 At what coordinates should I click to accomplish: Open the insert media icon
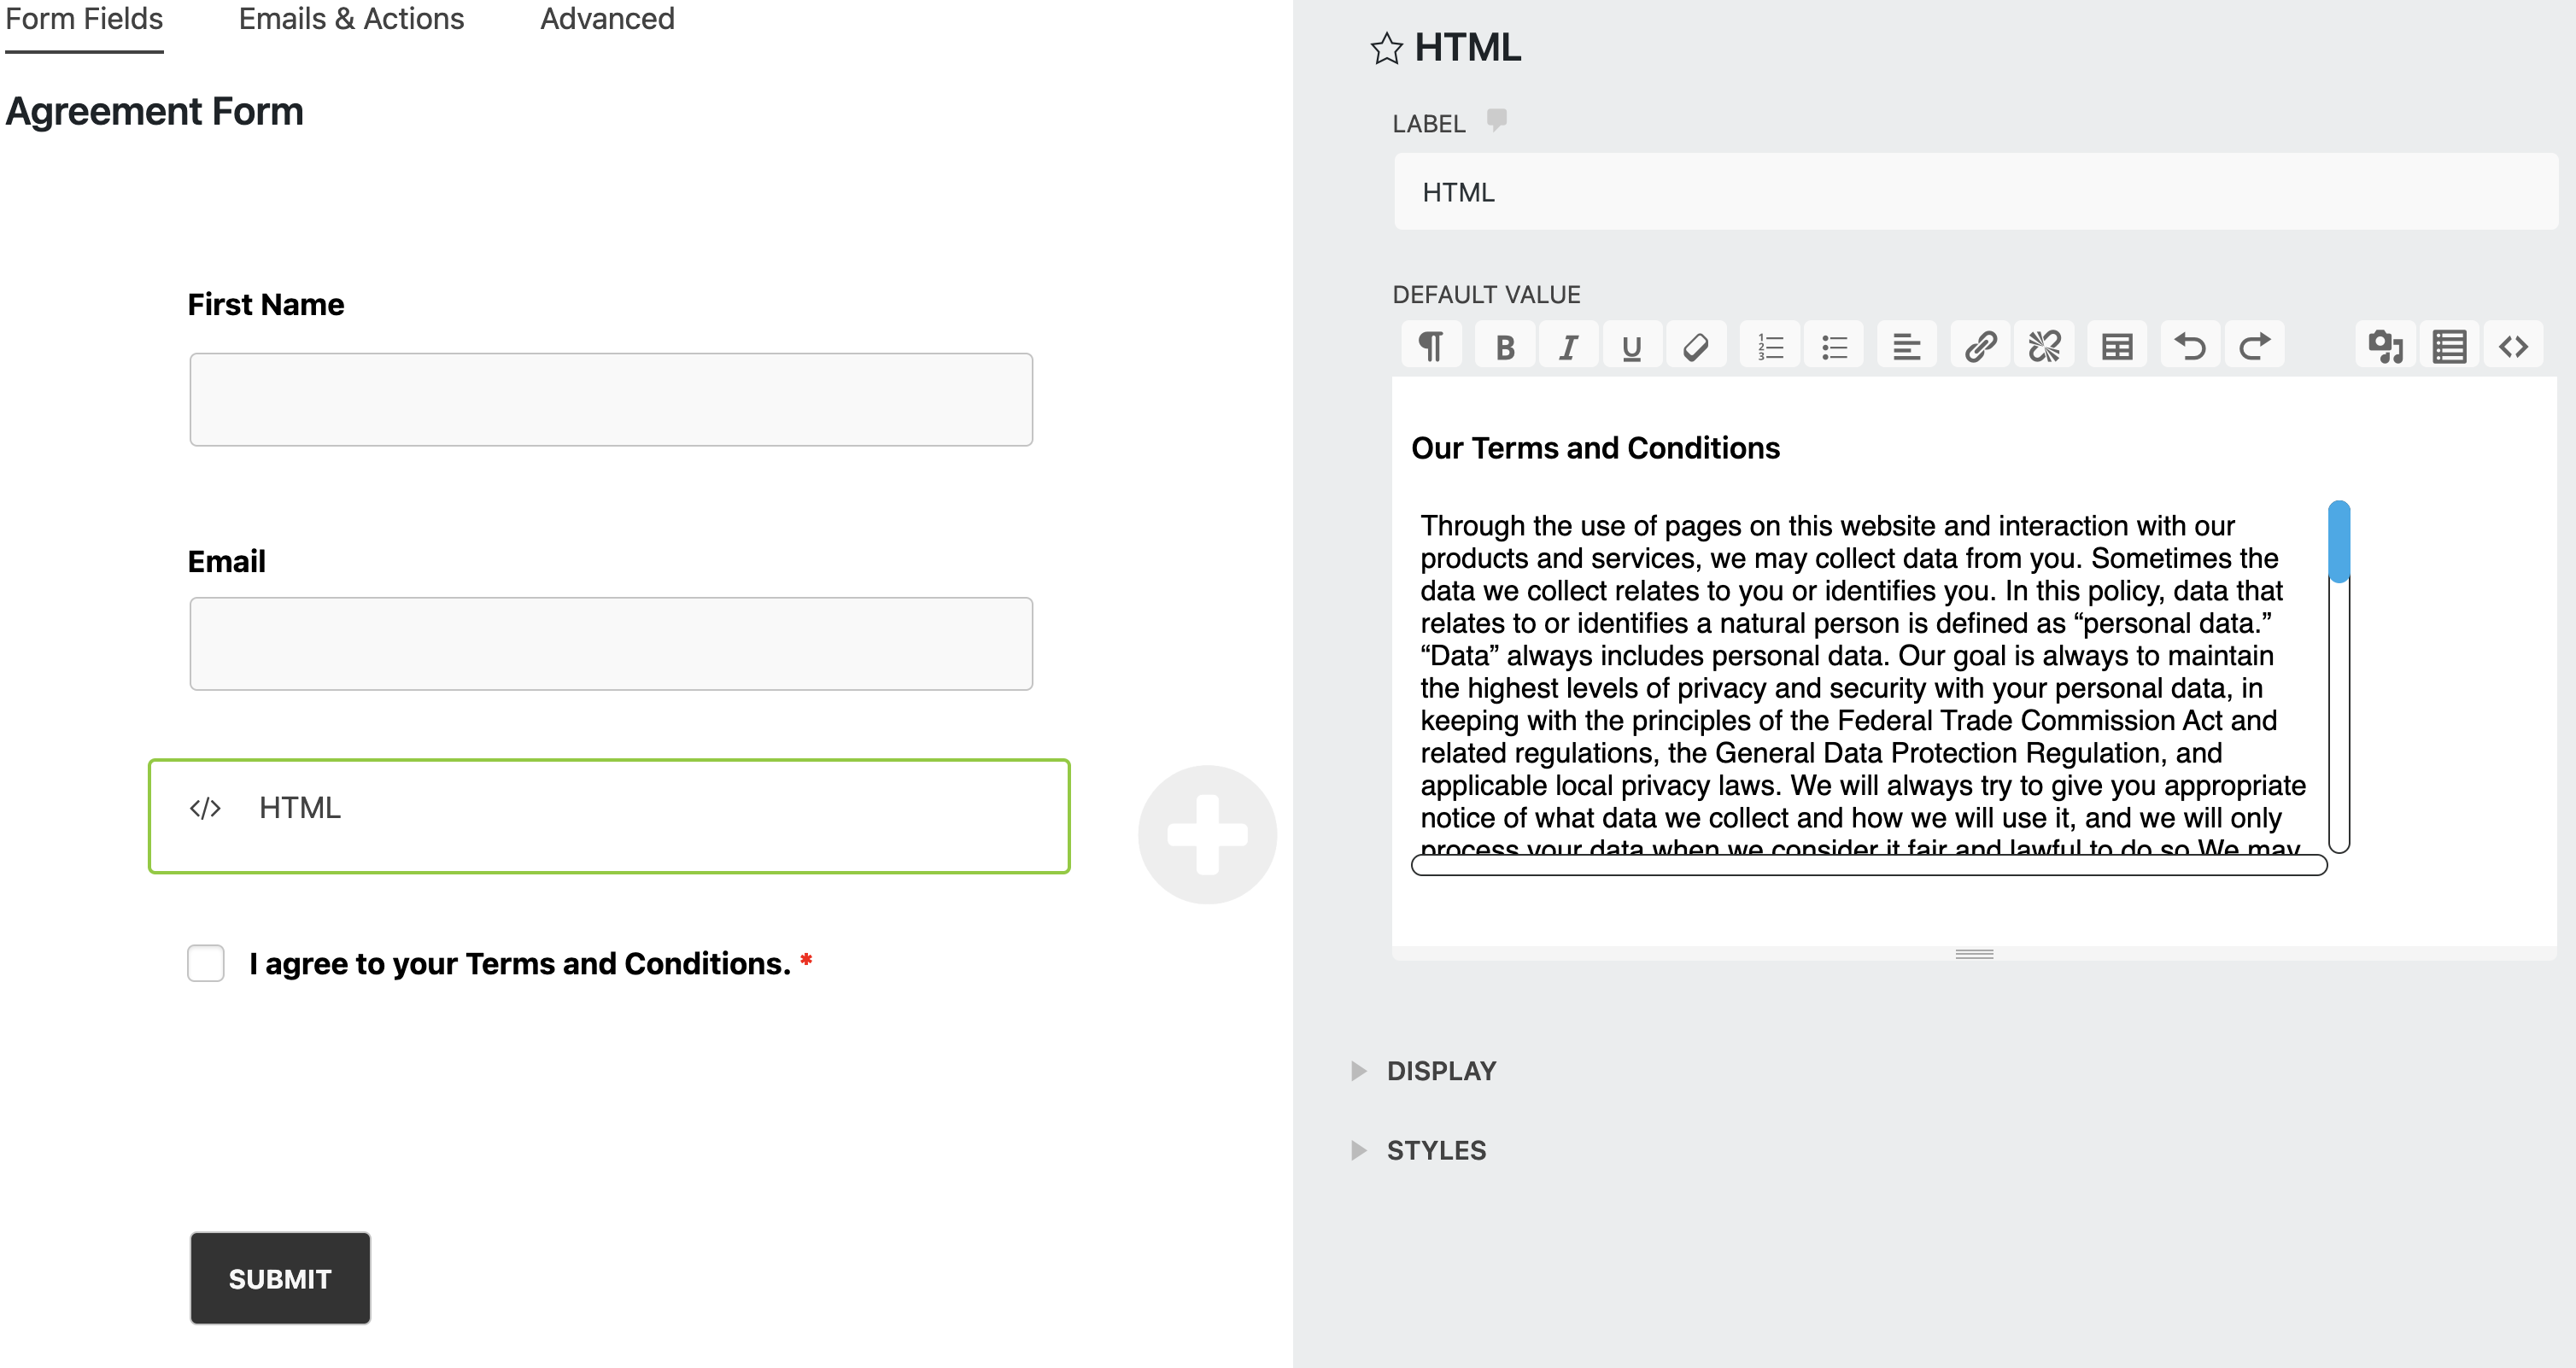(x=2385, y=347)
